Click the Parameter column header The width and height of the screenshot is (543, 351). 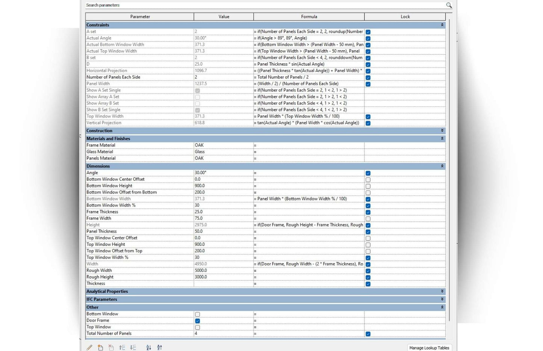coord(140,17)
